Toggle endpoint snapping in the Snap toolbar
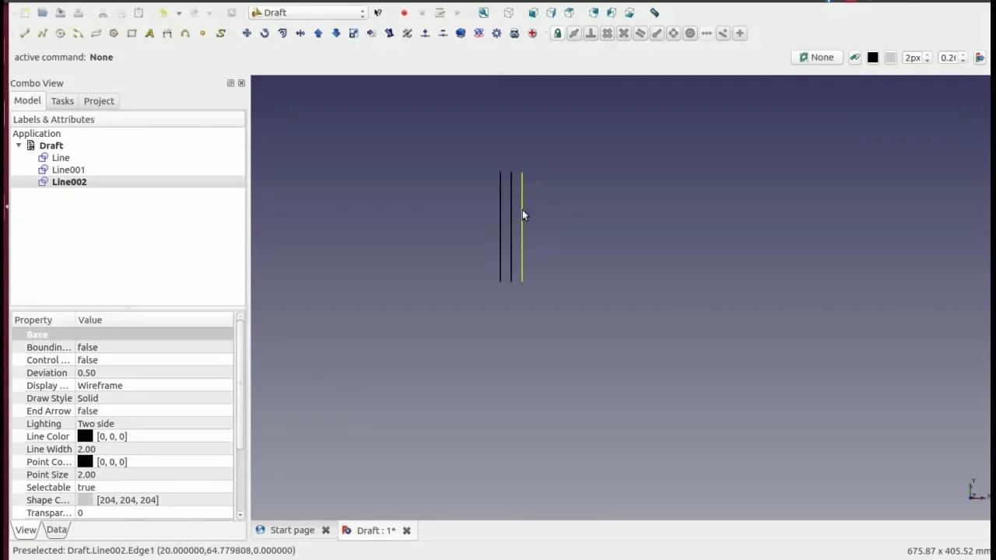The width and height of the screenshot is (996, 560). (x=574, y=33)
